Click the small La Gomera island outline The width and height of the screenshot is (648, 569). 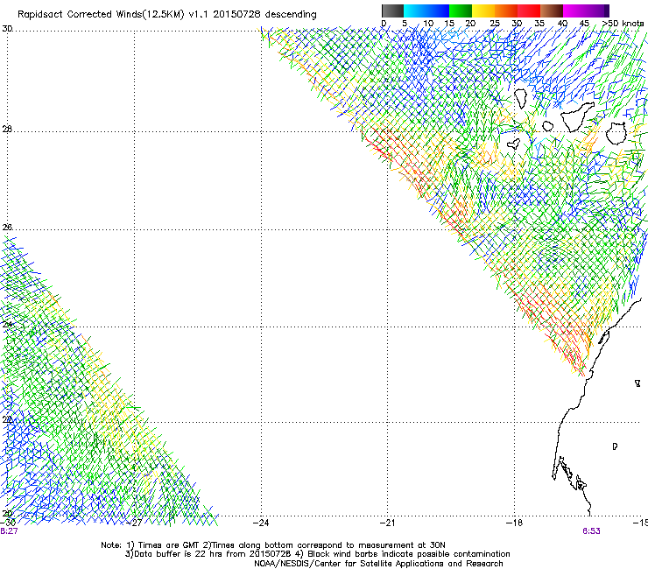point(547,126)
